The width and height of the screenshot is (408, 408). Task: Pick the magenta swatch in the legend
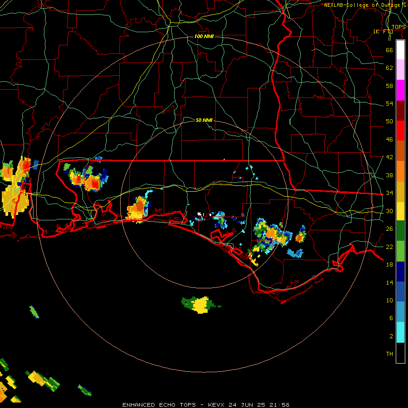pyautogui.click(x=400, y=90)
